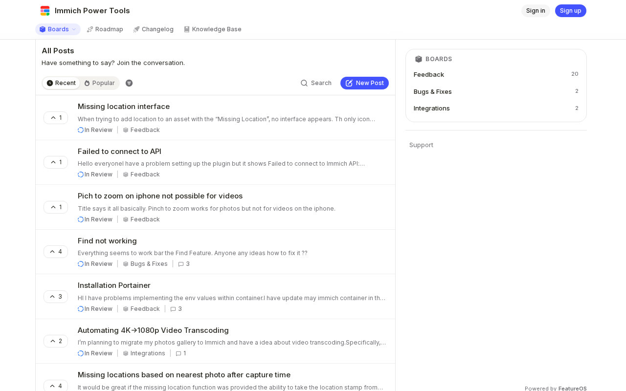Image resolution: width=626 pixels, height=391 pixels.
Task: Click the Roadmap icon in navigation
Action: (90, 29)
